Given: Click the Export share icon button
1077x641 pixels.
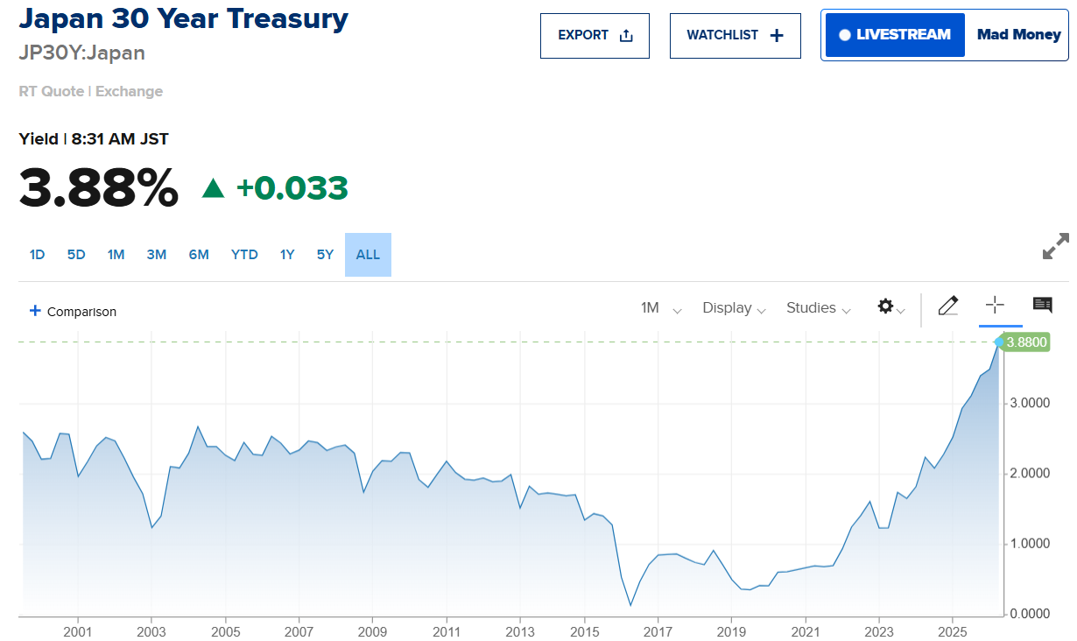Looking at the screenshot, I should tap(595, 36).
